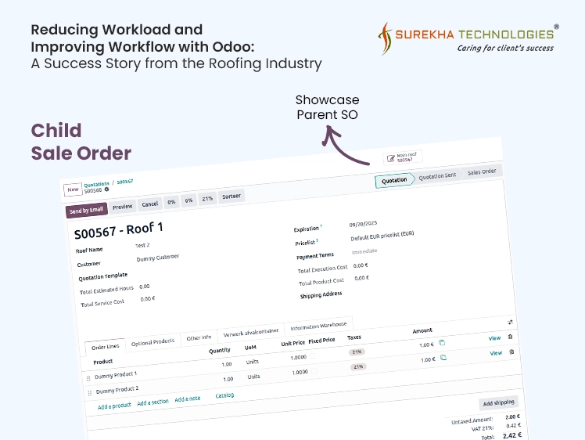585x440 pixels.
Task: Click copy icon next to first amount
Action: pos(442,343)
